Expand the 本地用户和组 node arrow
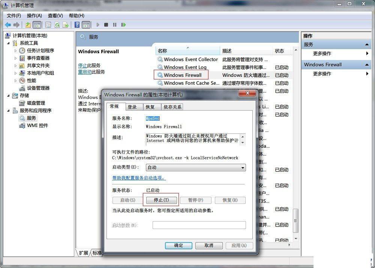This screenshot has width=375, height=268. click(x=15, y=73)
